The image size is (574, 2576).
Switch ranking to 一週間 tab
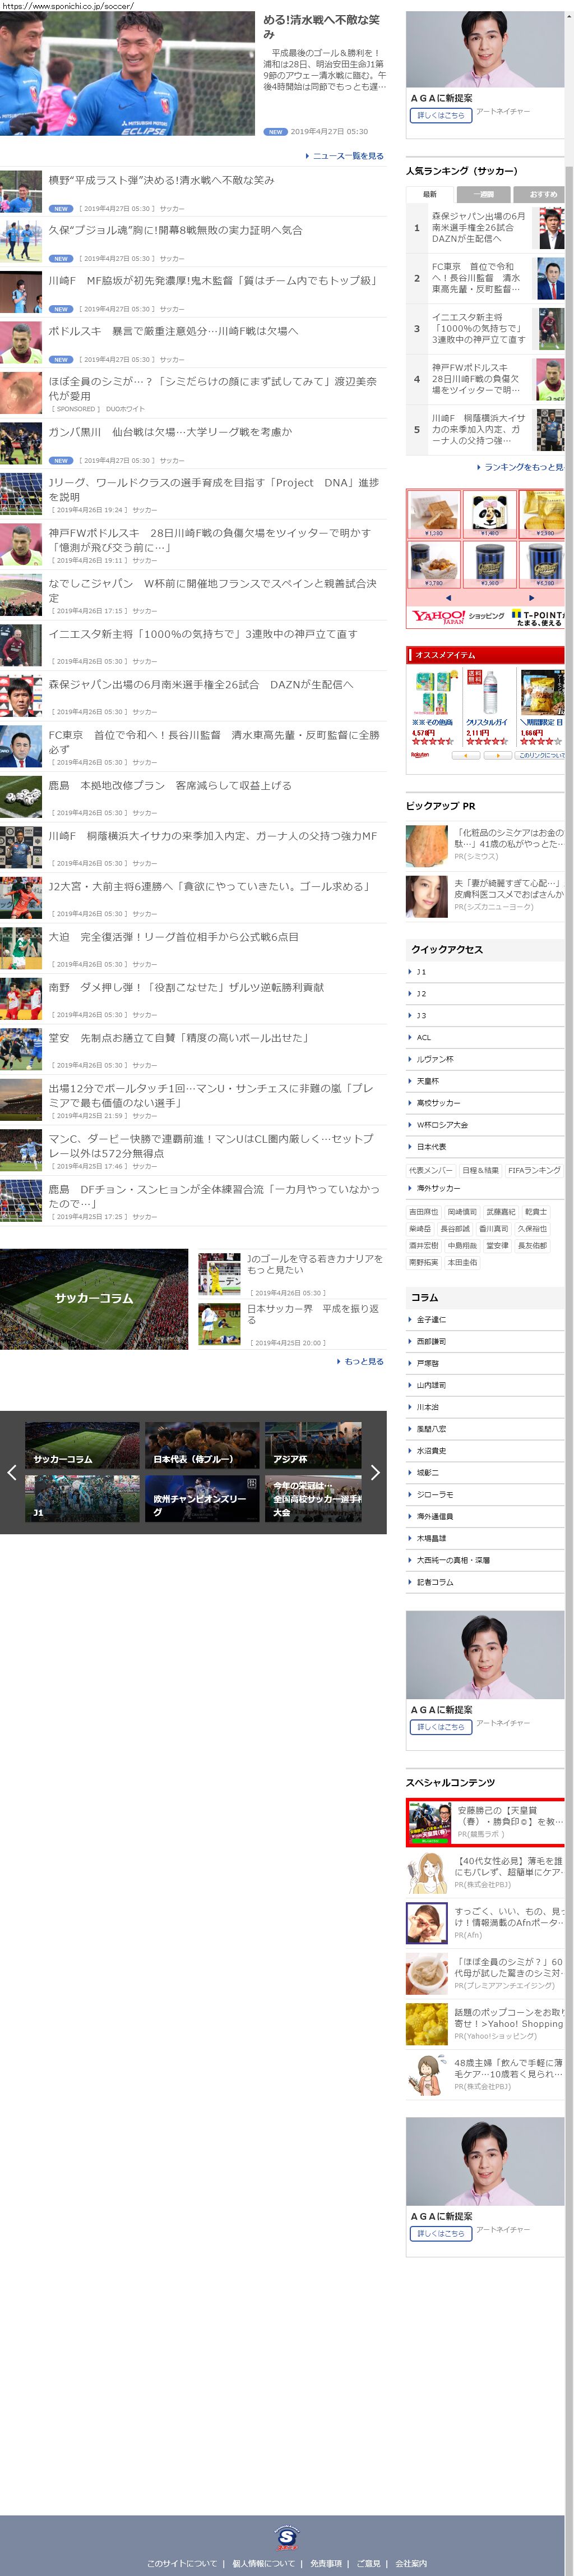coord(483,194)
